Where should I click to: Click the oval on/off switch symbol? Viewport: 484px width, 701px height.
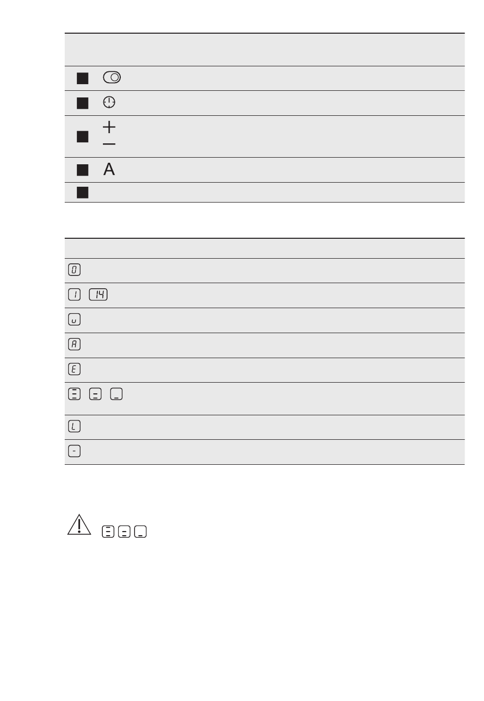[112, 78]
